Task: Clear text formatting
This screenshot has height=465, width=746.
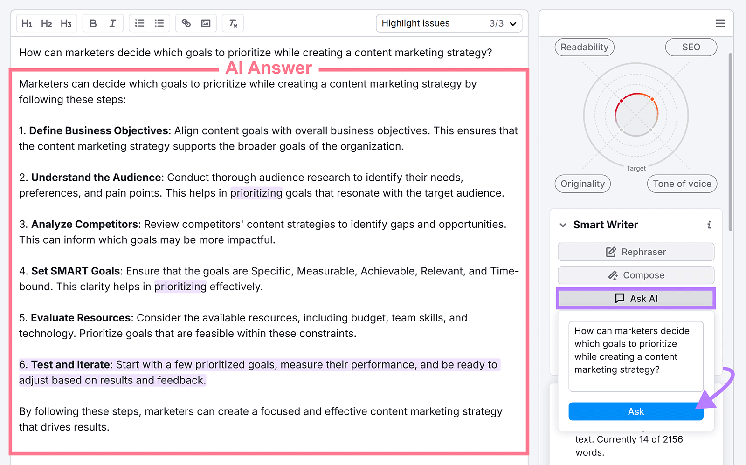Action: click(233, 23)
